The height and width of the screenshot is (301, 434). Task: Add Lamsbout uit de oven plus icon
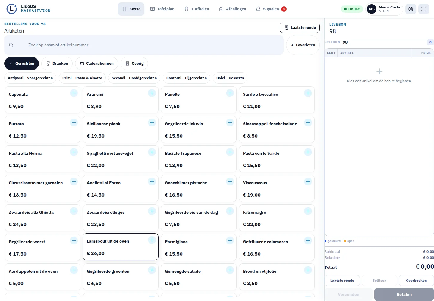152,240
